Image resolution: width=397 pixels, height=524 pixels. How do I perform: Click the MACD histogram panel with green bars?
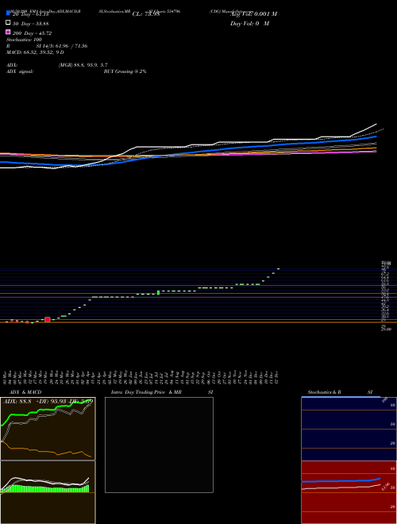[x=48, y=492]
